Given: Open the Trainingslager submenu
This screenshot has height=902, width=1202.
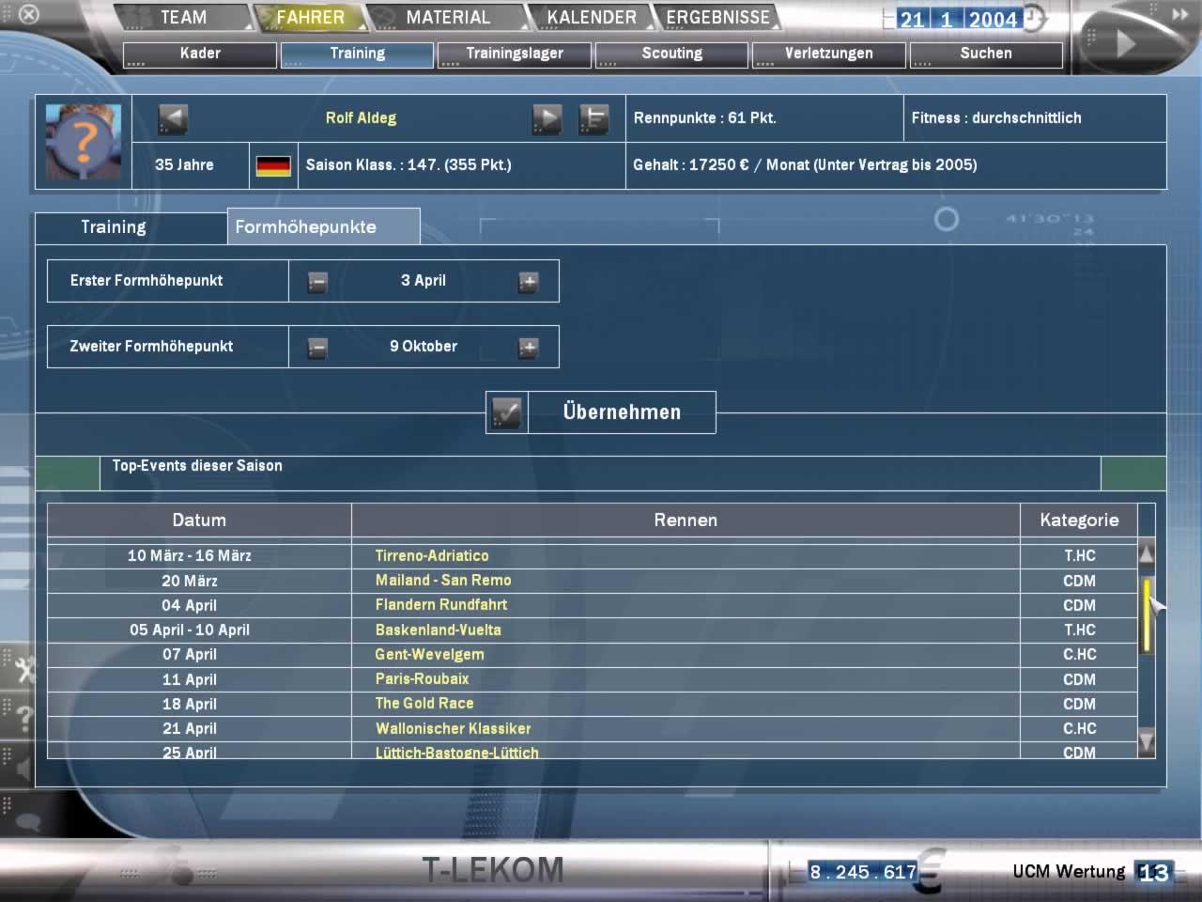Looking at the screenshot, I should click(x=515, y=54).
